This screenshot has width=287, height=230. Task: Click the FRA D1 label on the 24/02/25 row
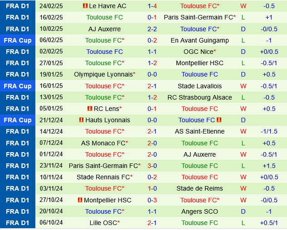[18, 6]
